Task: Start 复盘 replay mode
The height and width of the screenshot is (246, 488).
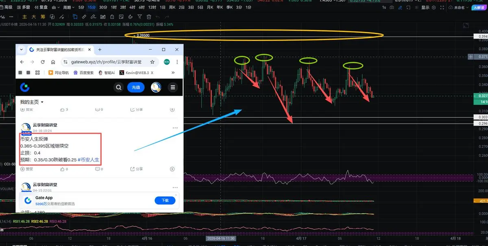Action: pyautogui.click(x=41, y=7)
